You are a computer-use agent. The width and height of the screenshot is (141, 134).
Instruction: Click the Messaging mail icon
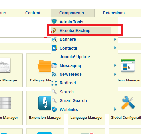tap(54, 65)
